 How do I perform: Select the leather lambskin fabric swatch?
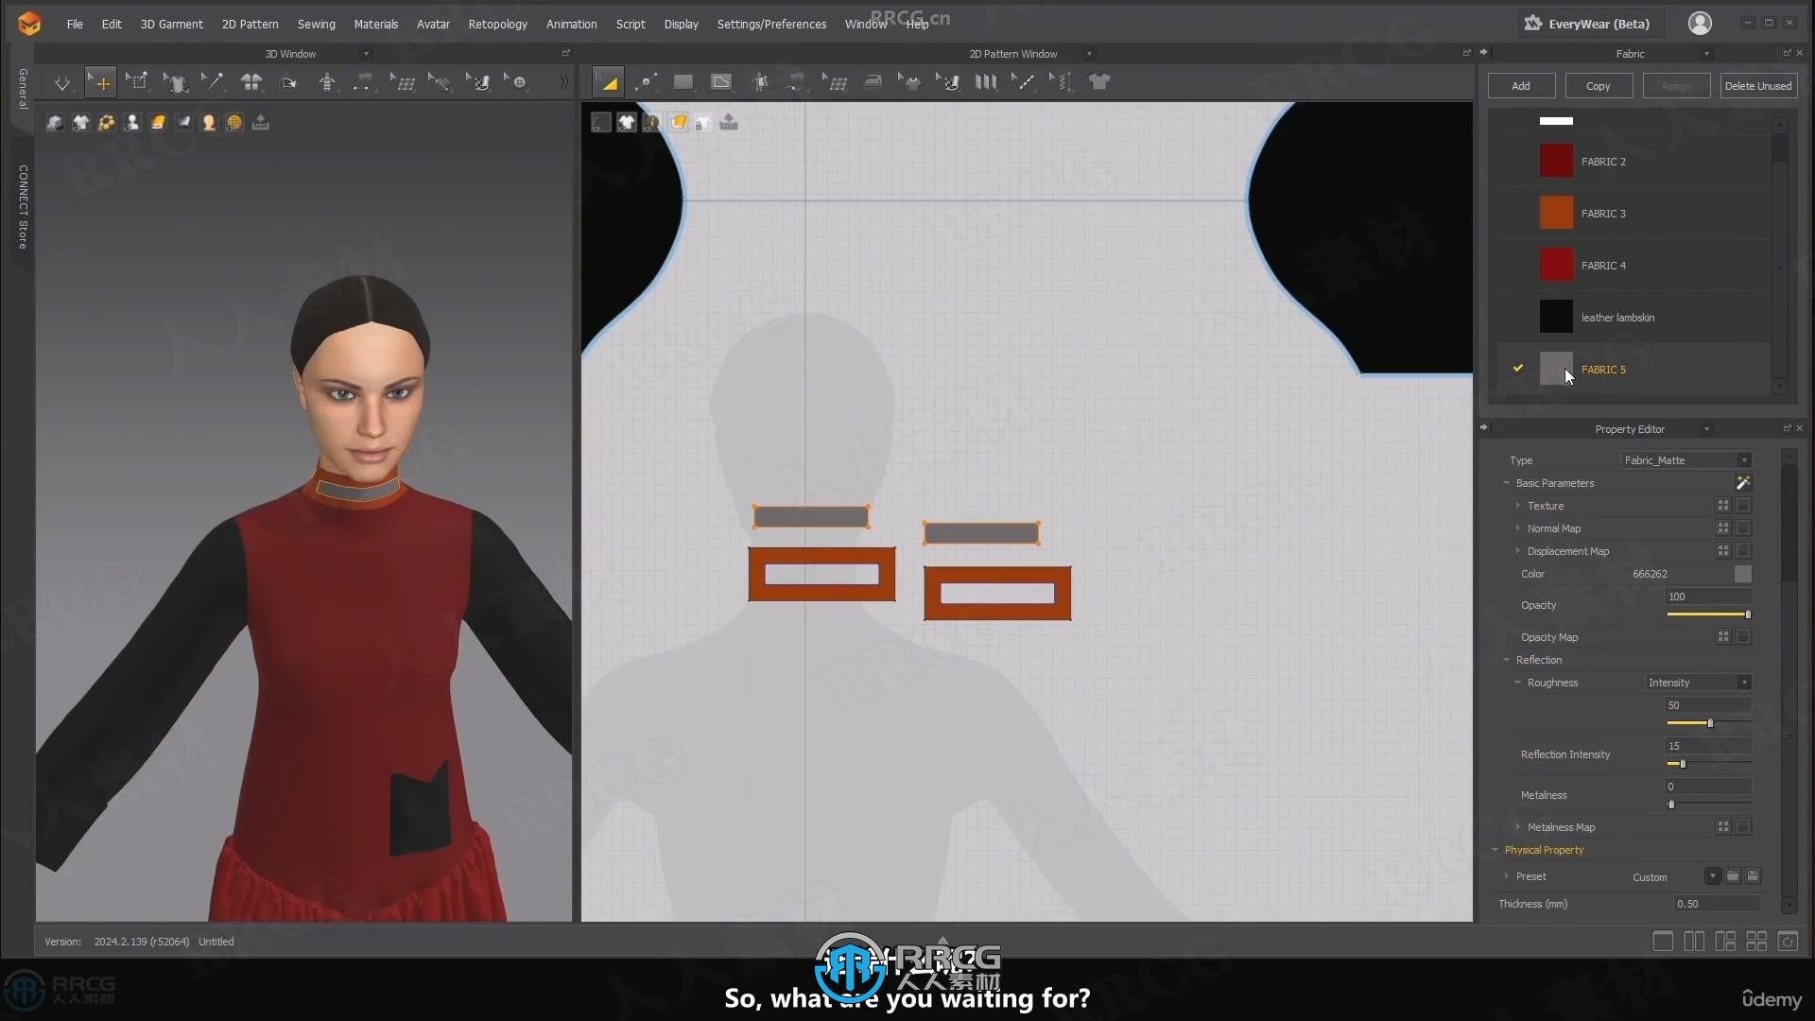pos(1556,317)
